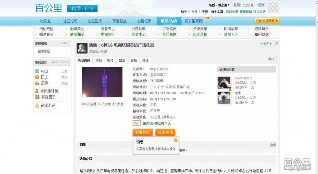318x174 pixels.
Task: Open the 百公里家园 nav item
Action: 194,21
